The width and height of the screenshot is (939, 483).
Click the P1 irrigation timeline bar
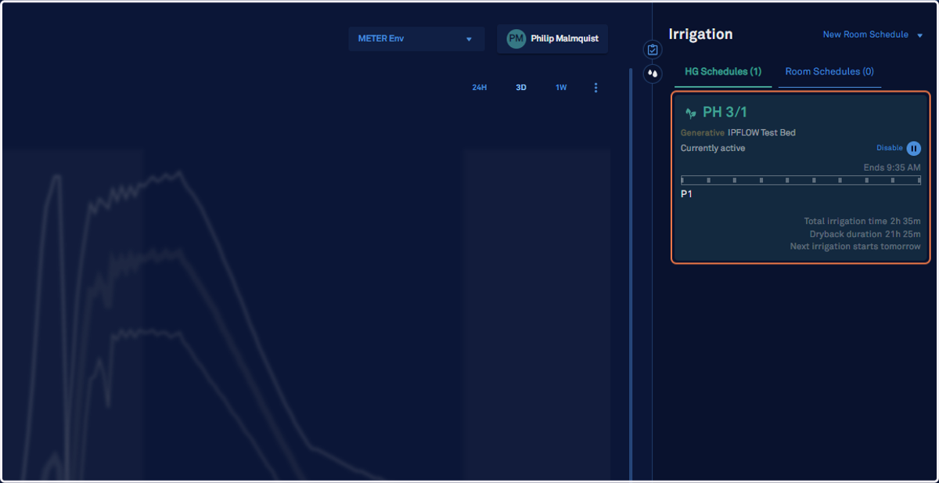point(800,180)
